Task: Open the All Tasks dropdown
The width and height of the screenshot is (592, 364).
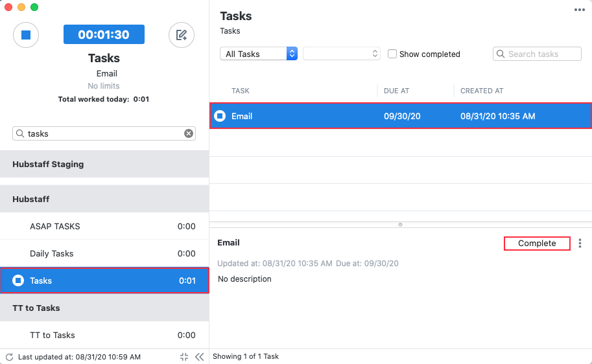Action: (x=259, y=54)
